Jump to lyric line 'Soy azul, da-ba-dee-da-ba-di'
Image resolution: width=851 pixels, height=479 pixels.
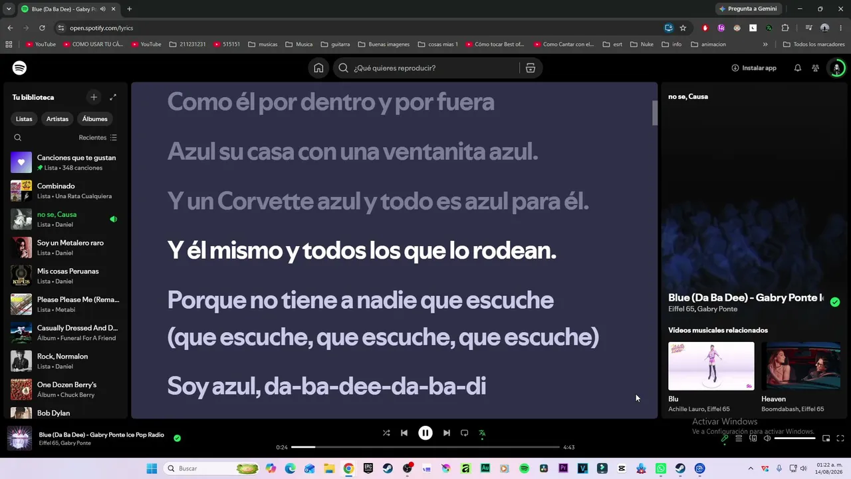(x=326, y=386)
